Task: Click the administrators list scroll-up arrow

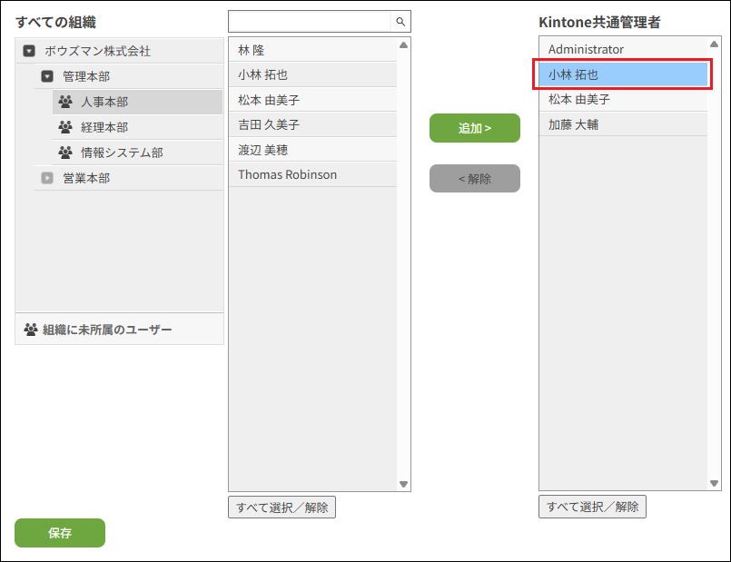Action: [x=715, y=44]
